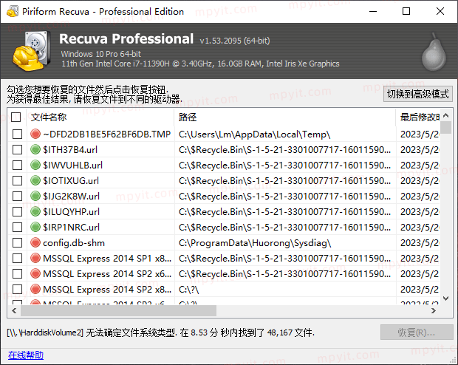
Task: Click red status dot for config.db-shm
Action: pyautogui.click(x=35, y=242)
